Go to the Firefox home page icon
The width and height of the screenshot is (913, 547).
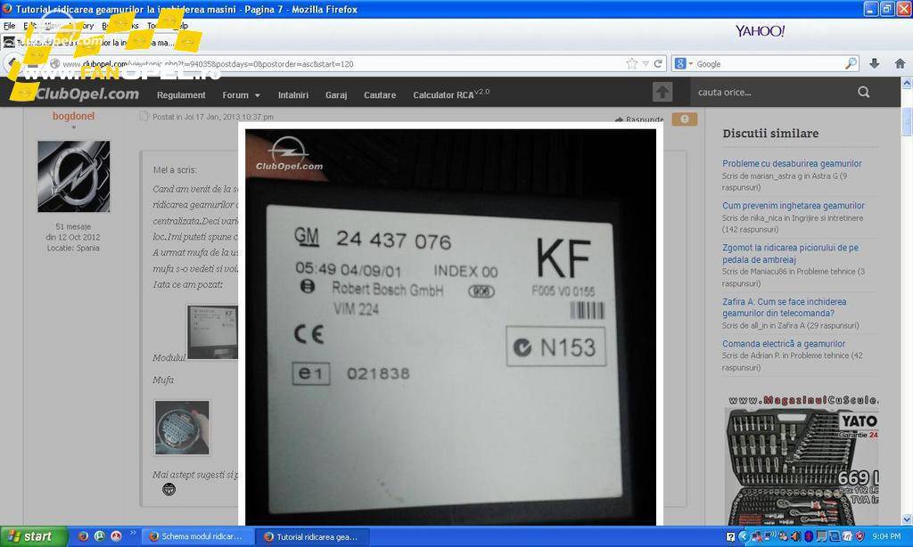(x=900, y=63)
